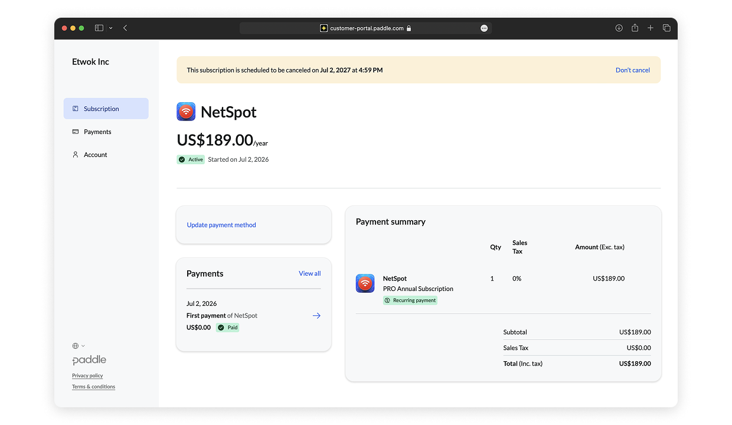Viewport: 732px width, 425px height.
Task: Click the site extension icon in address bar
Action: point(323,28)
